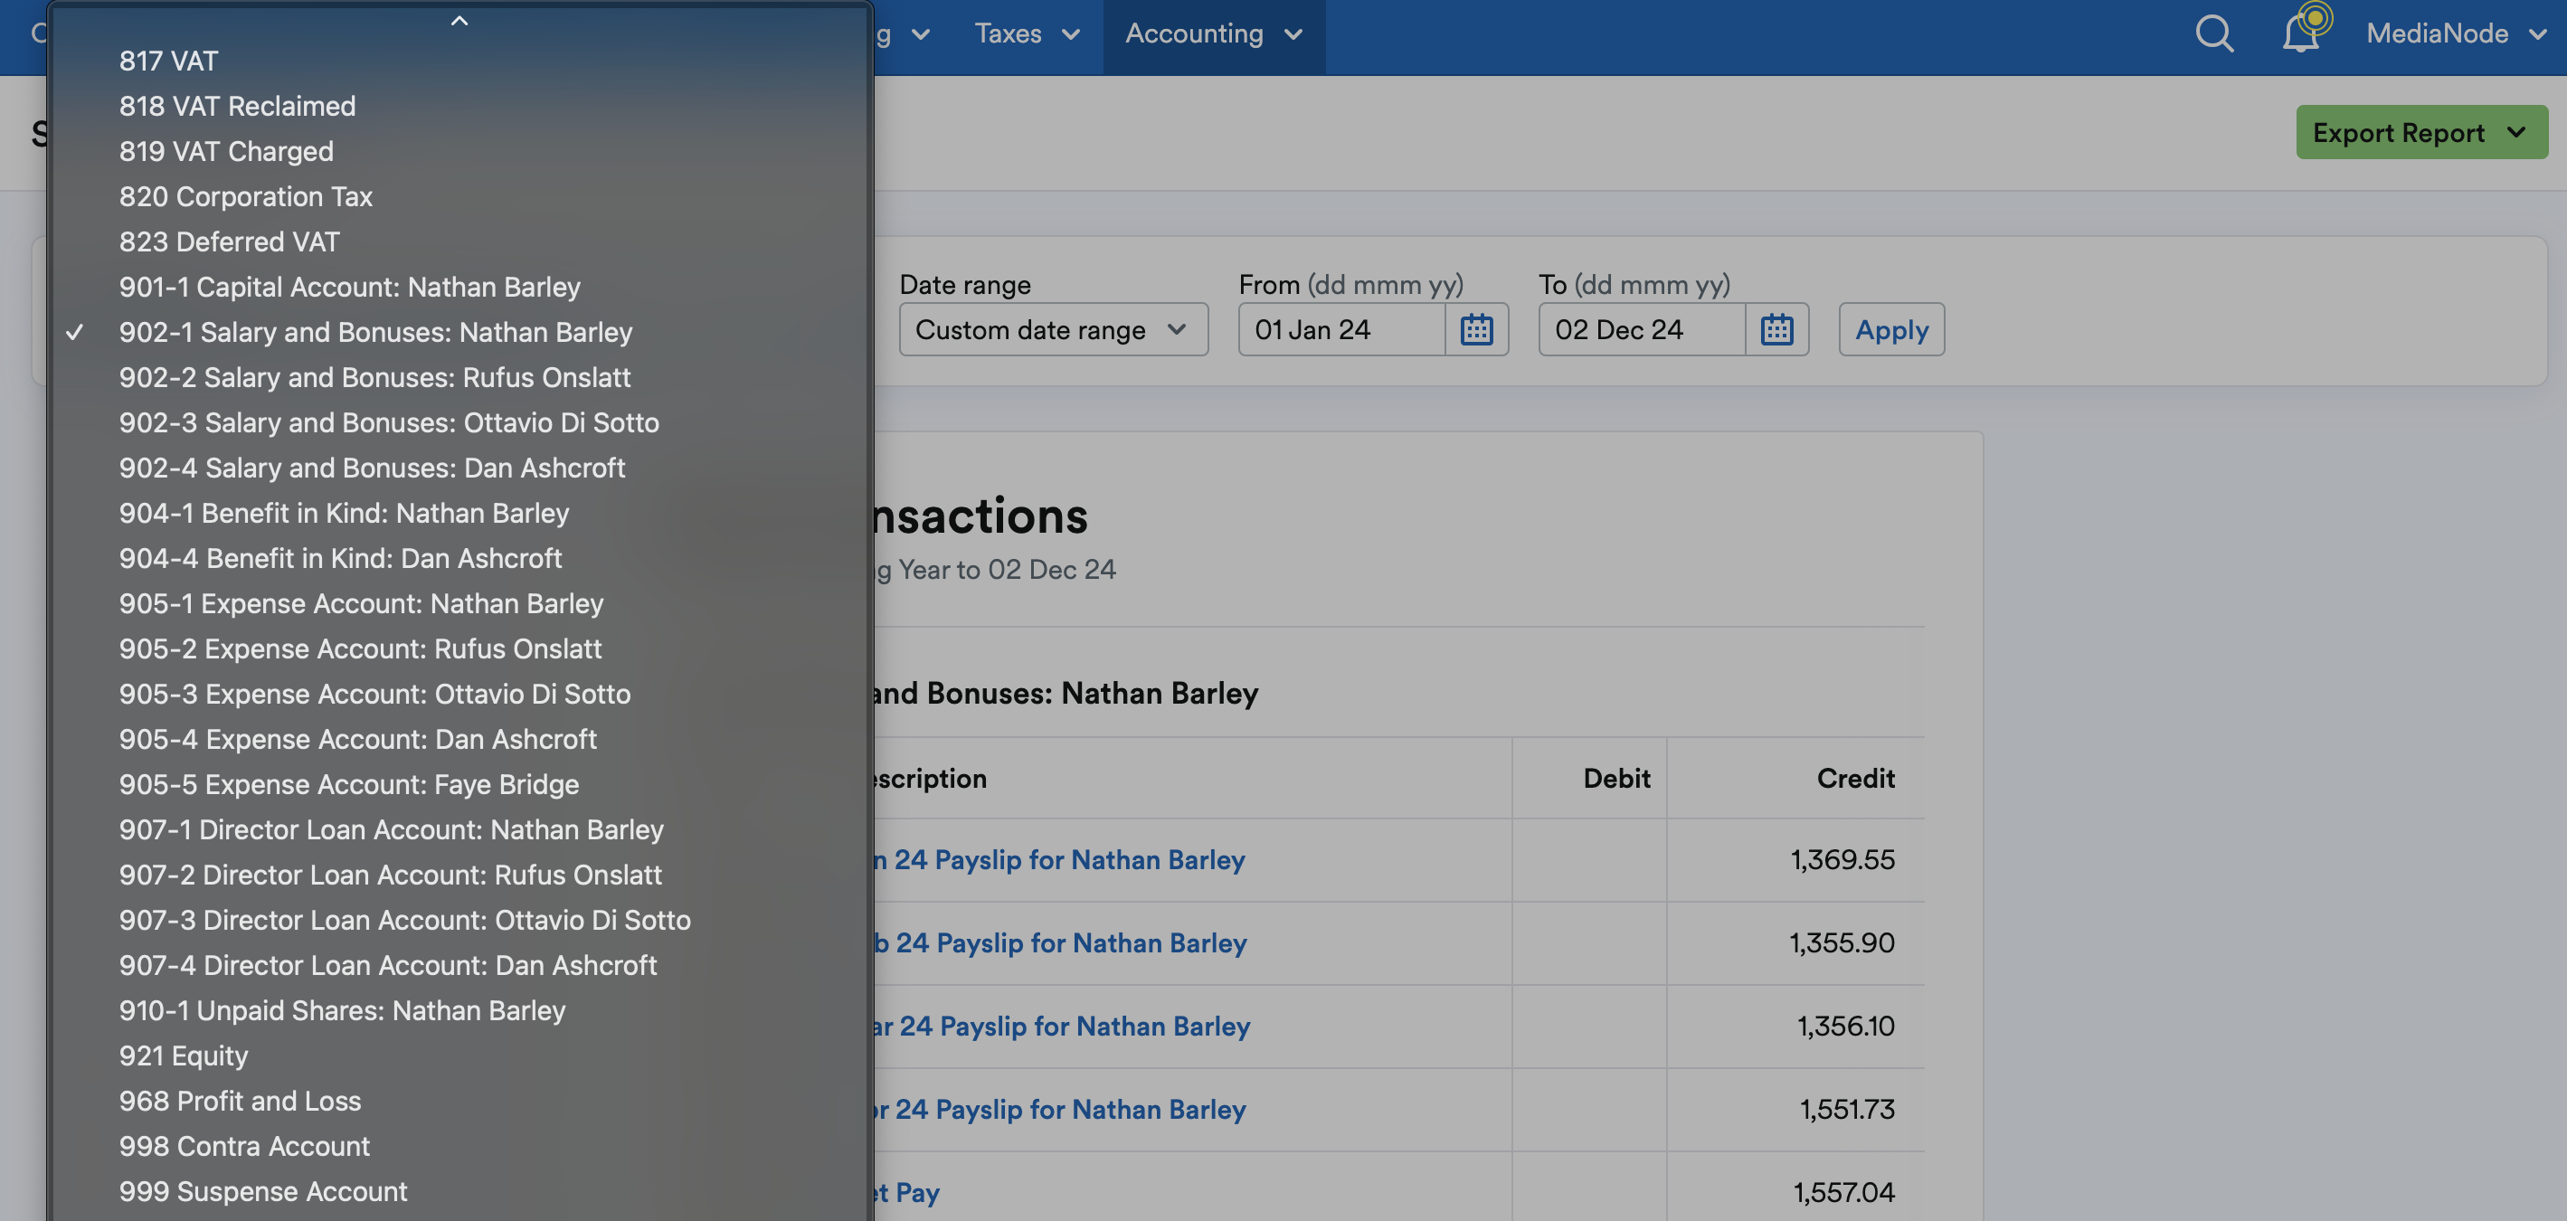Open payslip link with credit 1,551.73
The width and height of the screenshot is (2567, 1221).
[x=1059, y=1110]
